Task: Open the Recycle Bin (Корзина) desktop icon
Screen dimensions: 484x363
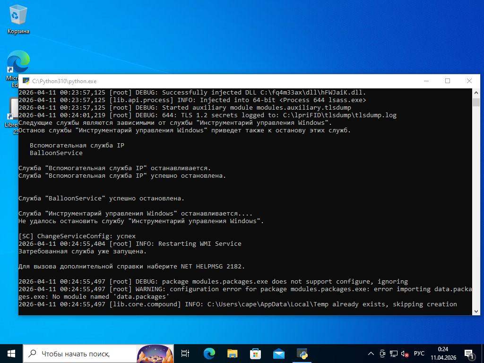Action: [x=18, y=19]
